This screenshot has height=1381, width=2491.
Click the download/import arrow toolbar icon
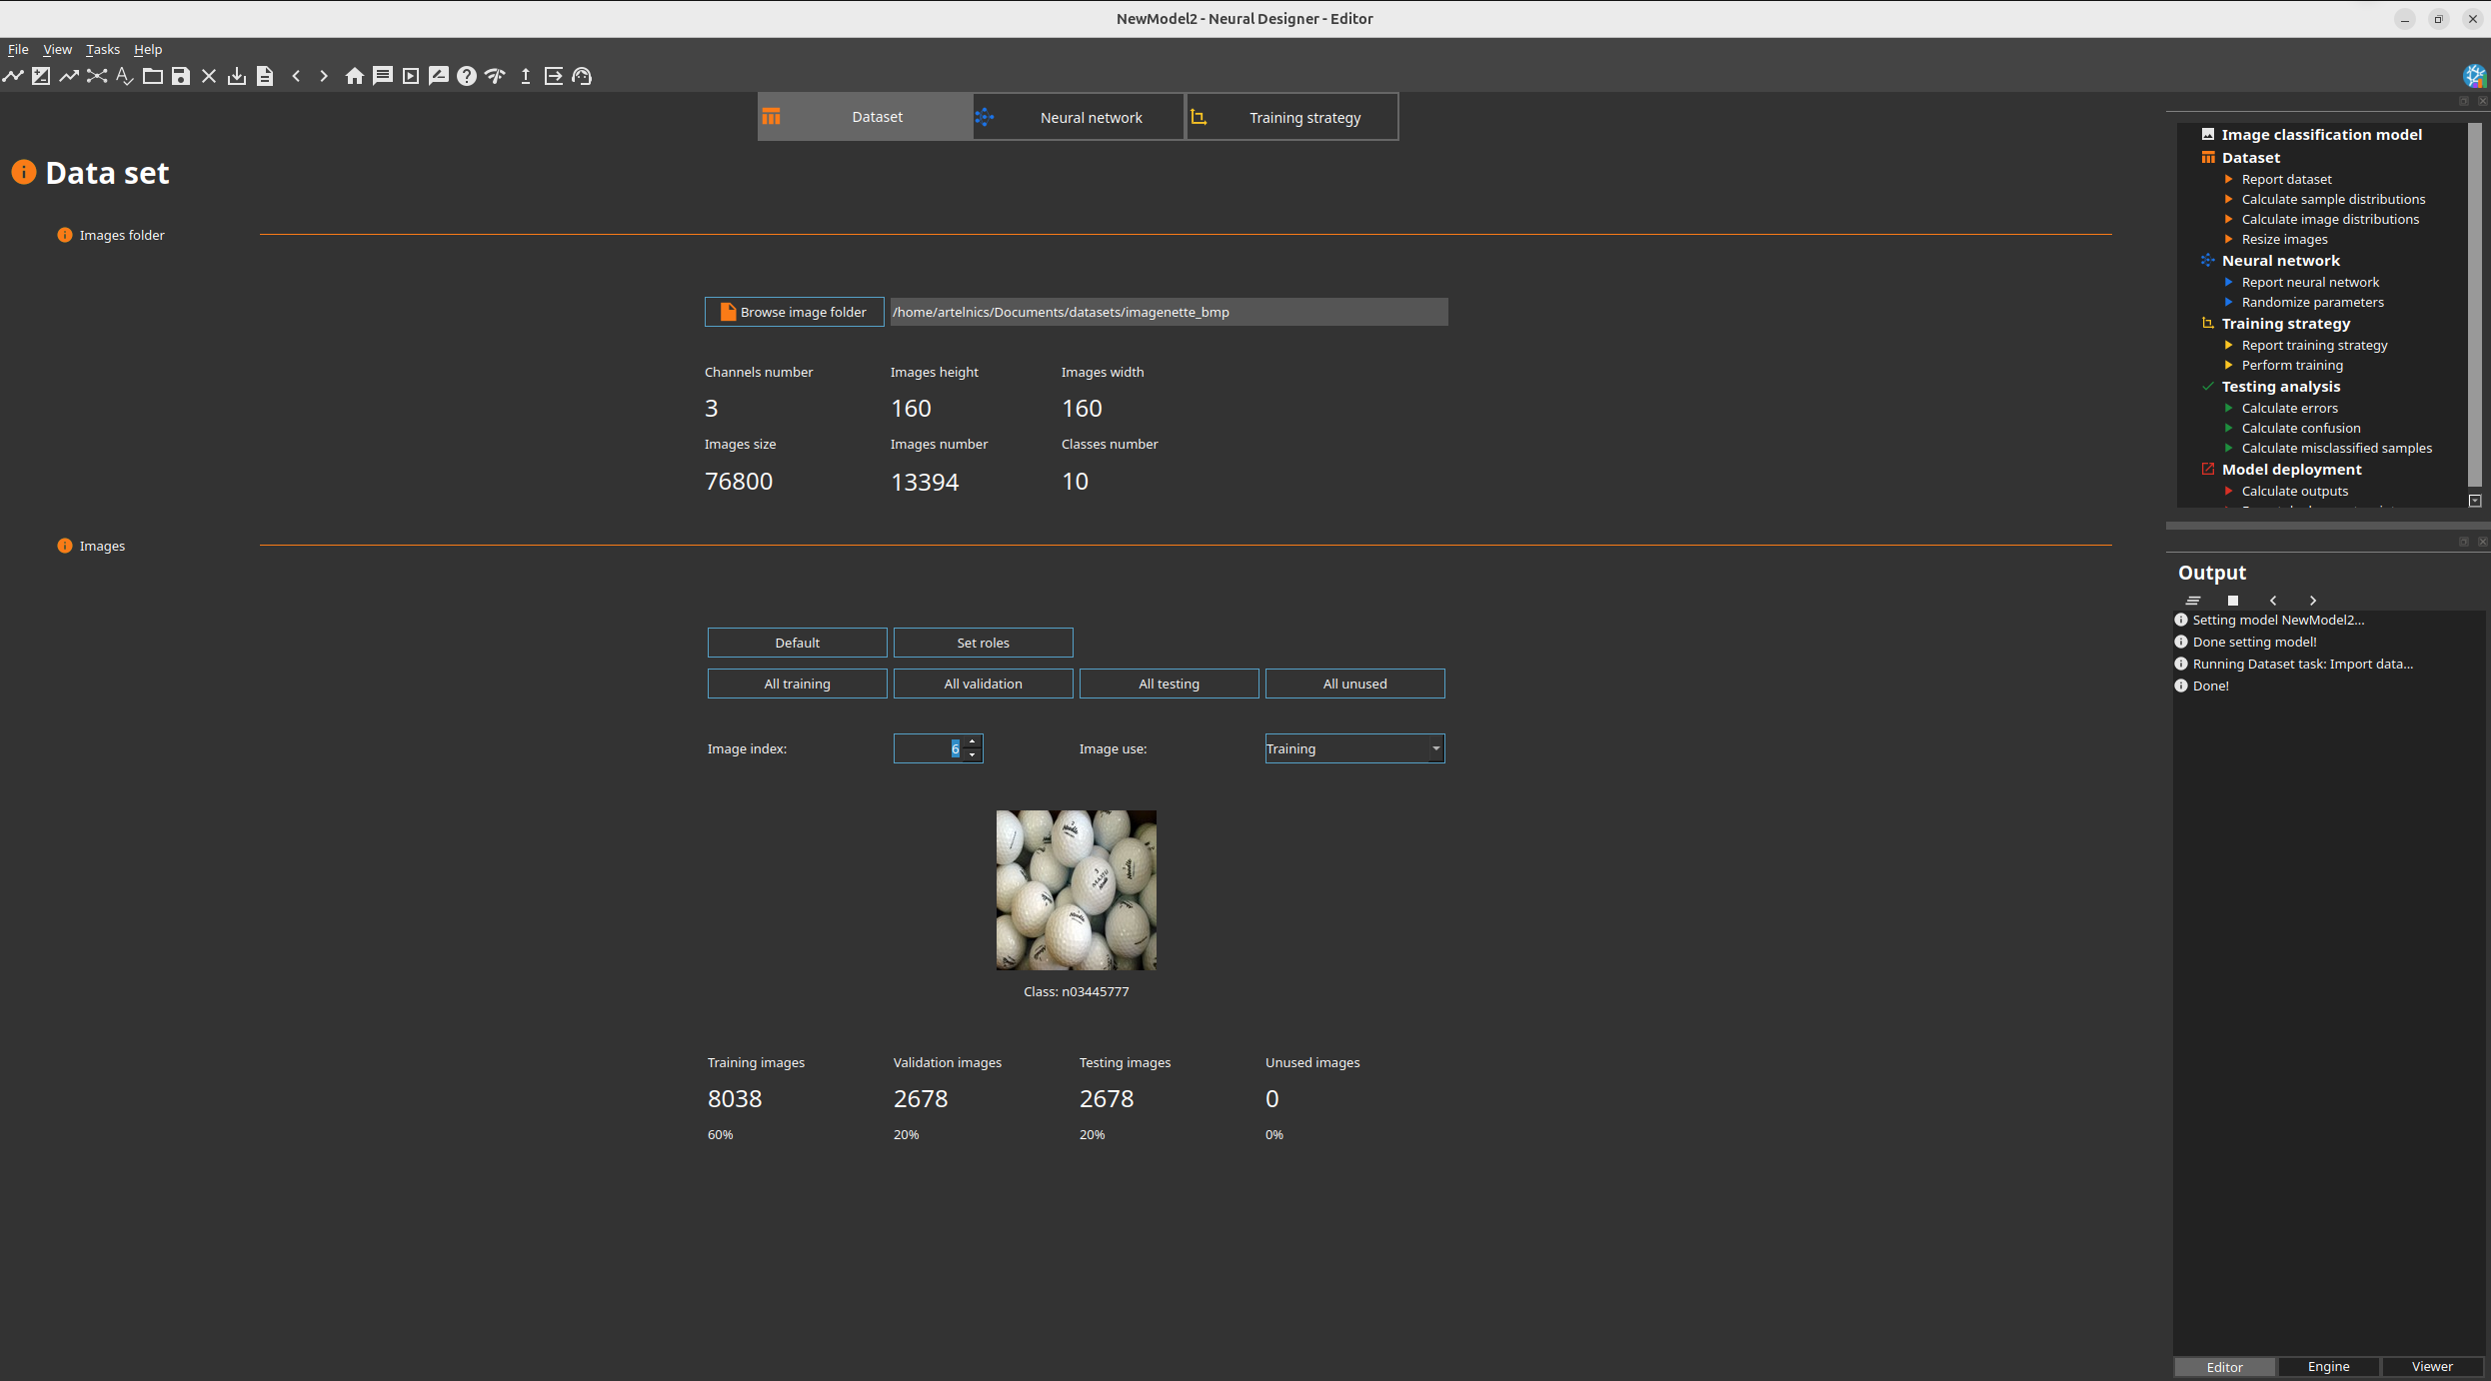(x=237, y=76)
